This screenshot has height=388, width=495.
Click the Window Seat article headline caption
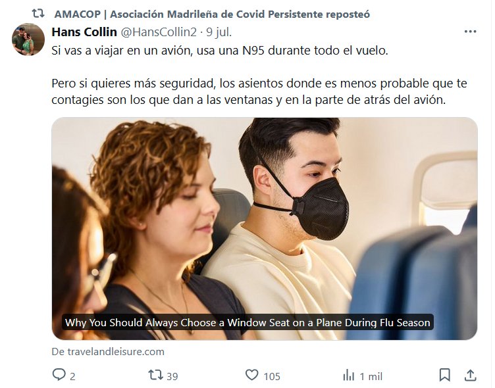pos(247,322)
